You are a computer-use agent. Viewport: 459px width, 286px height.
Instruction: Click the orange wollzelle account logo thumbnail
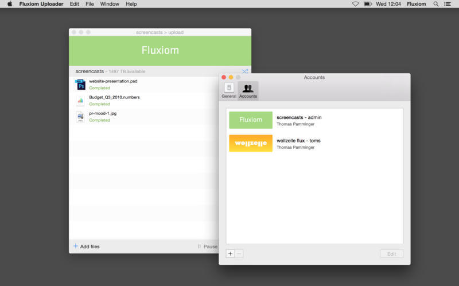251,144
